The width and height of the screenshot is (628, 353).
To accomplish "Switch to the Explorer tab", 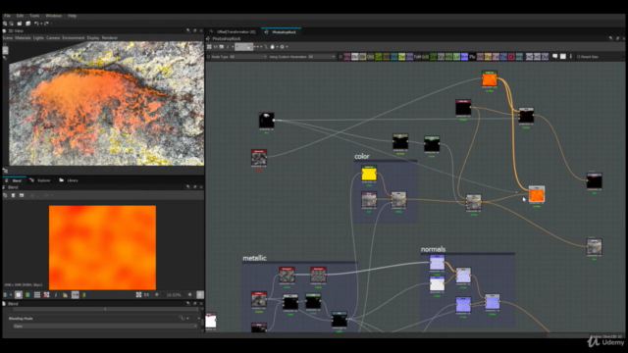I will tap(40, 180).
